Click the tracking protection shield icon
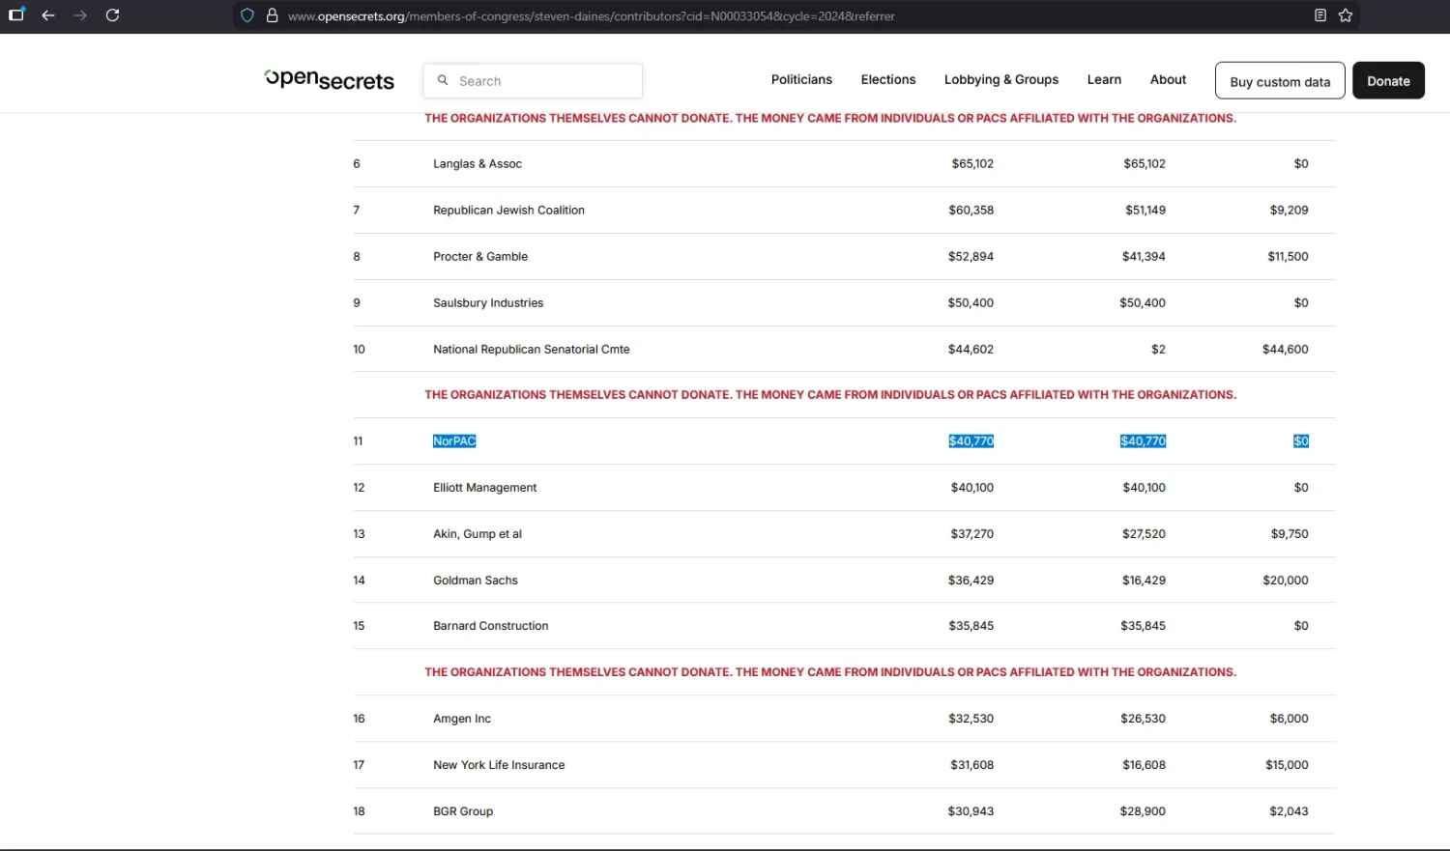The image size is (1450, 851). (247, 15)
